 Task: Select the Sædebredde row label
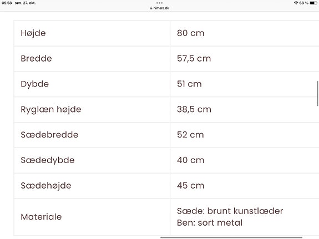point(49,135)
